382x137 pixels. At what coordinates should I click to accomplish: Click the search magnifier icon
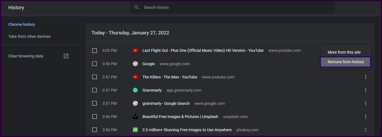coord(137,7)
